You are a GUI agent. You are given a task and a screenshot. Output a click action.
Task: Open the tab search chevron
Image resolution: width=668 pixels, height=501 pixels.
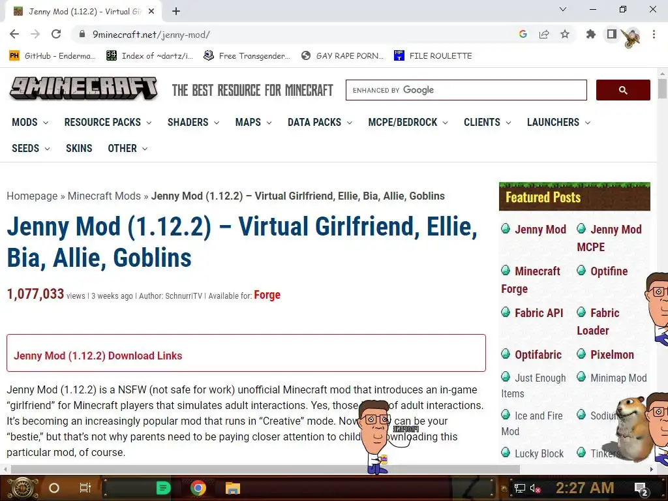[563, 9]
